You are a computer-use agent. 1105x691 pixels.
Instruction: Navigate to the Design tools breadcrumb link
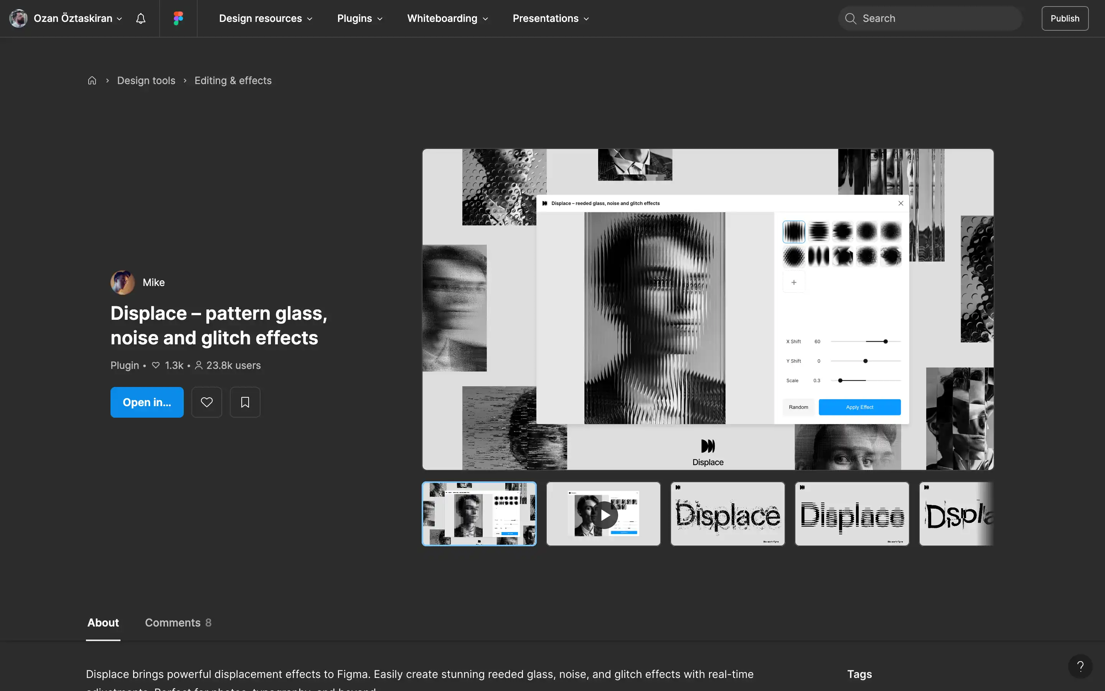coord(146,80)
